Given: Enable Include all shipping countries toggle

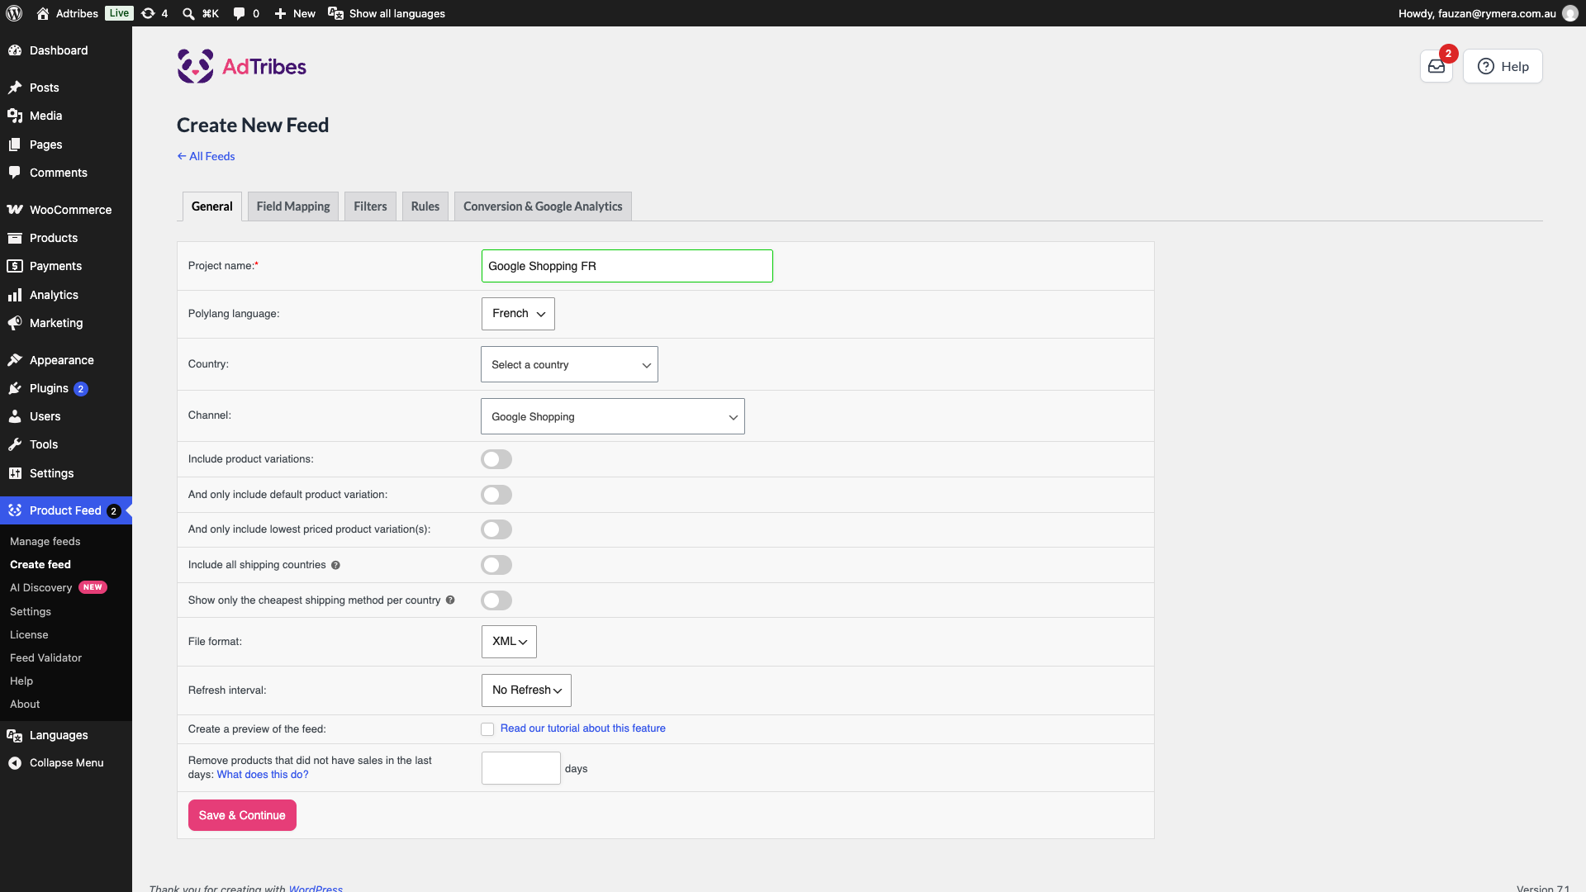Looking at the screenshot, I should tap(496, 565).
